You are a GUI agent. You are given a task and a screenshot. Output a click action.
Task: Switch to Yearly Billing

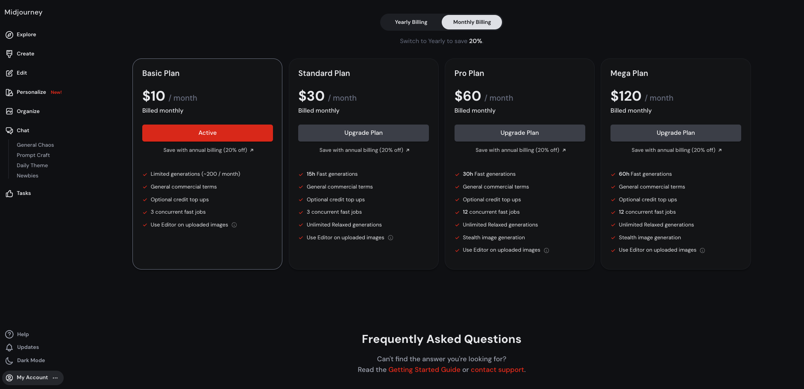click(x=411, y=22)
